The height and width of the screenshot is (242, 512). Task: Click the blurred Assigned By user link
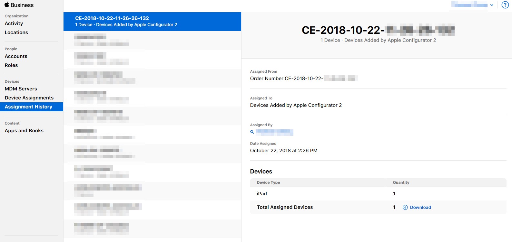tap(274, 132)
